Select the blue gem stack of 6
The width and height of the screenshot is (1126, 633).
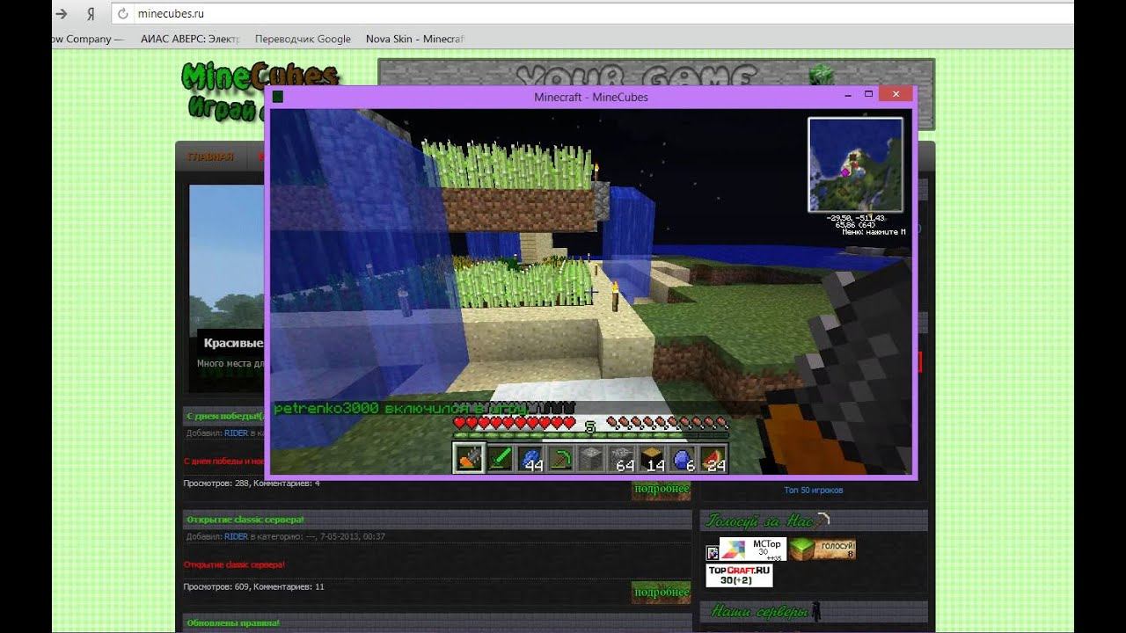[x=684, y=457]
